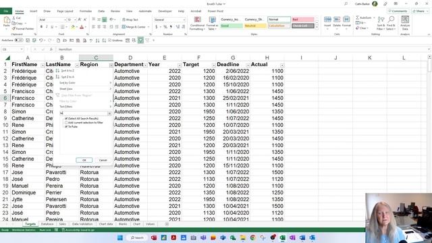The width and height of the screenshot is (432, 243).
Task: Click Merge & Center button
Action: (135, 27)
